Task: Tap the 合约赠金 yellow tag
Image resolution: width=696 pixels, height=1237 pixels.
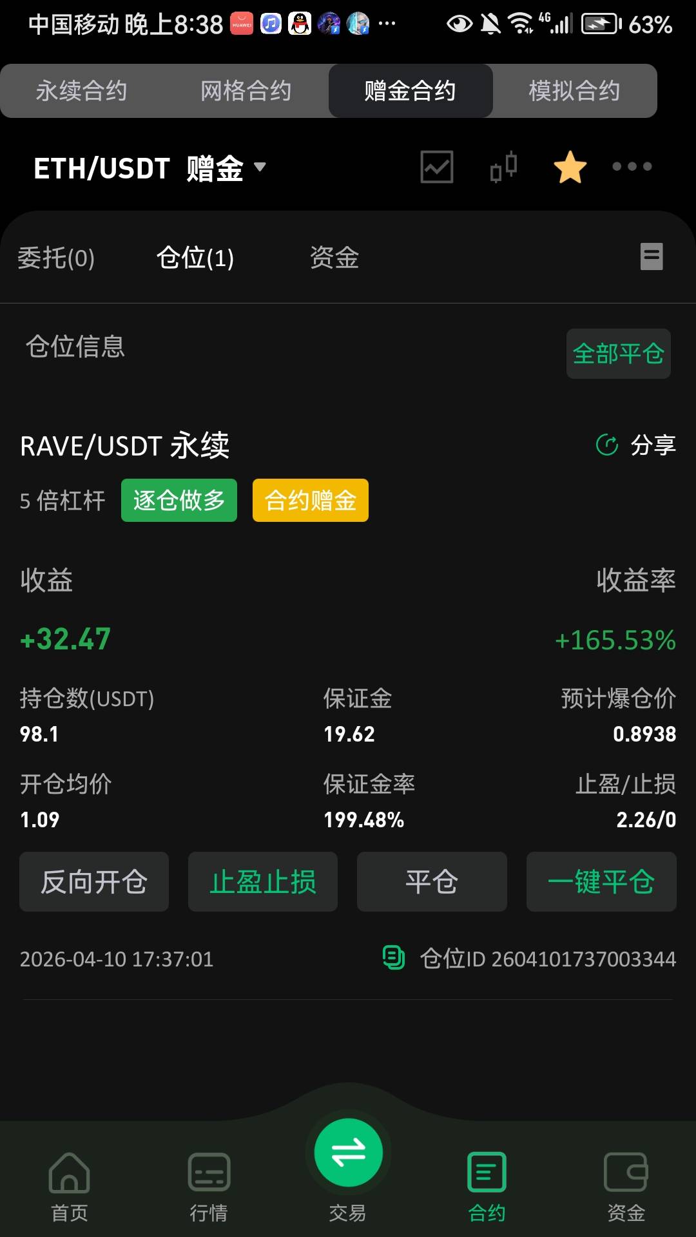Action: tap(311, 500)
